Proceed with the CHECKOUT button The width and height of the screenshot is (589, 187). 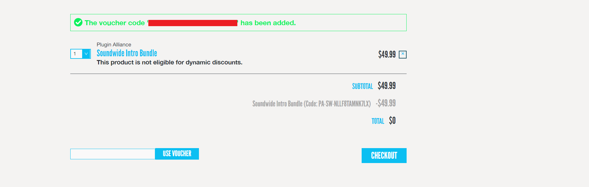[384, 156]
